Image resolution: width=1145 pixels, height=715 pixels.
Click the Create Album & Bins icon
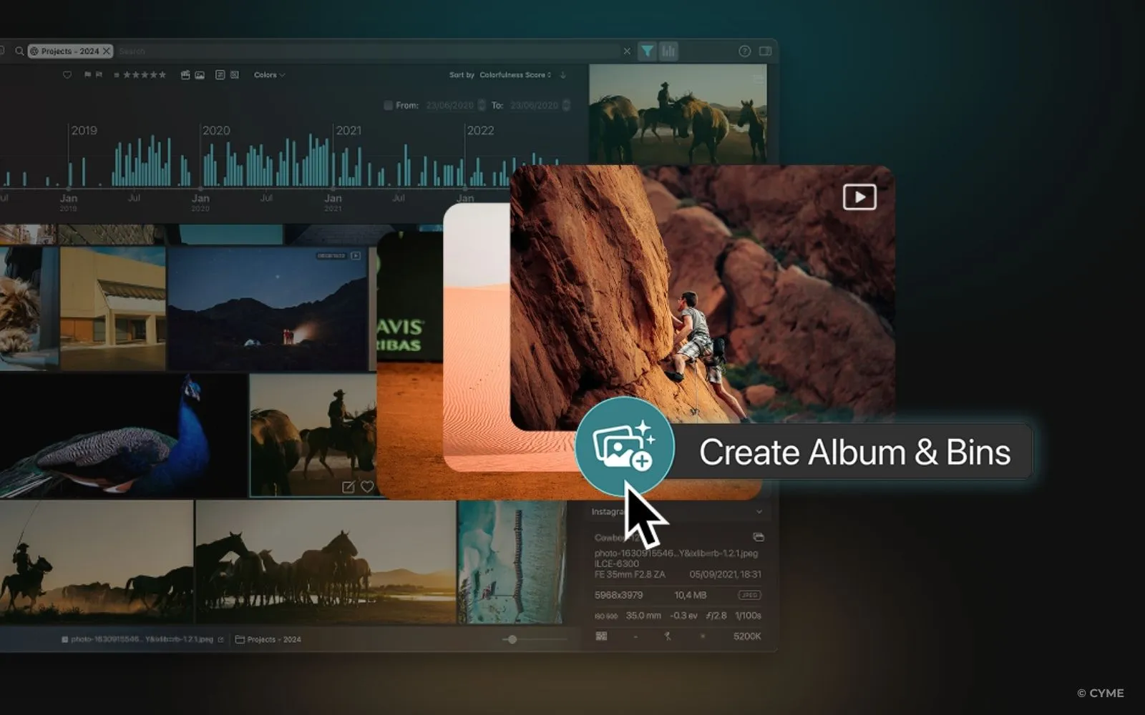(625, 447)
